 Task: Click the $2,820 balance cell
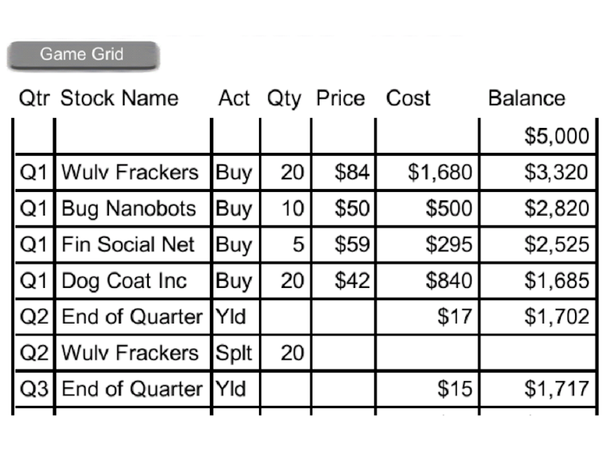tap(537, 208)
